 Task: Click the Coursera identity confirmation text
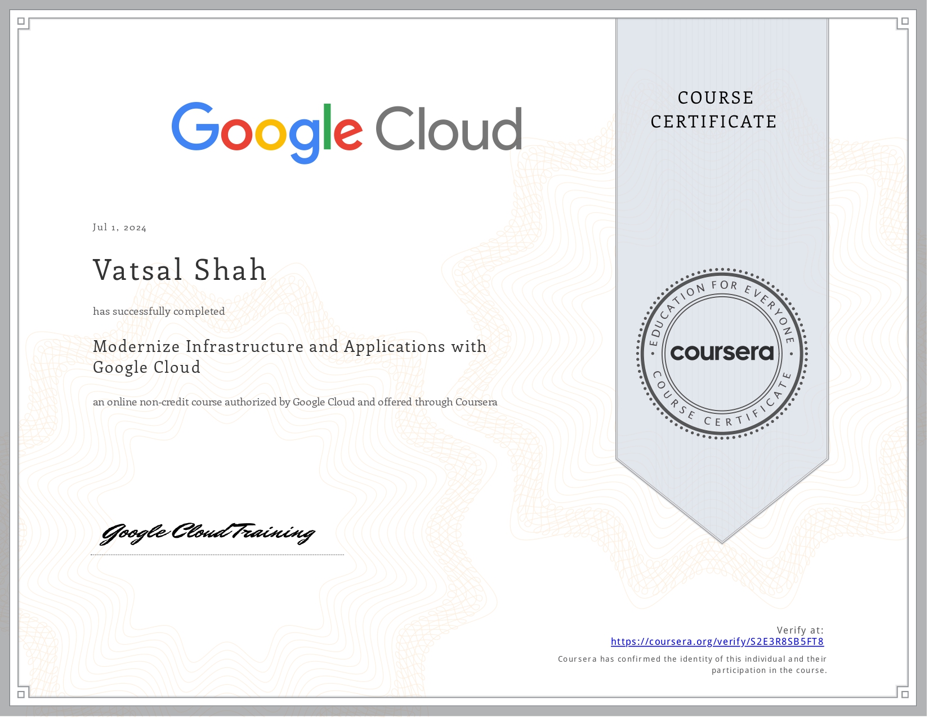[692, 665]
